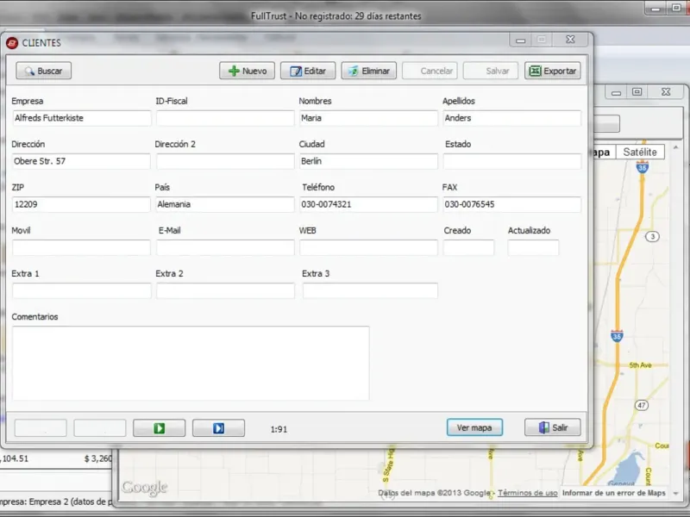
Task: Focus the Extra 3 field
Action: [370, 290]
